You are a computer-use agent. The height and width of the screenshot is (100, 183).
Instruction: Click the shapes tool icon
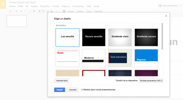point(51,11)
